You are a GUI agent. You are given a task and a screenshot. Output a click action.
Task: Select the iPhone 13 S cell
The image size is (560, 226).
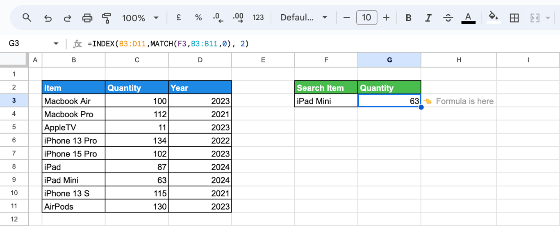pyautogui.click(x=73, y=193)
